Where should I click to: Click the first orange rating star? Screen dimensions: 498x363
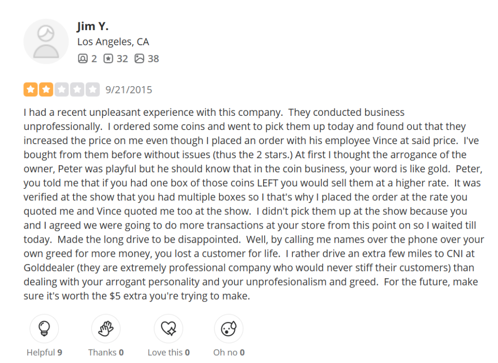tap(31, 90)
